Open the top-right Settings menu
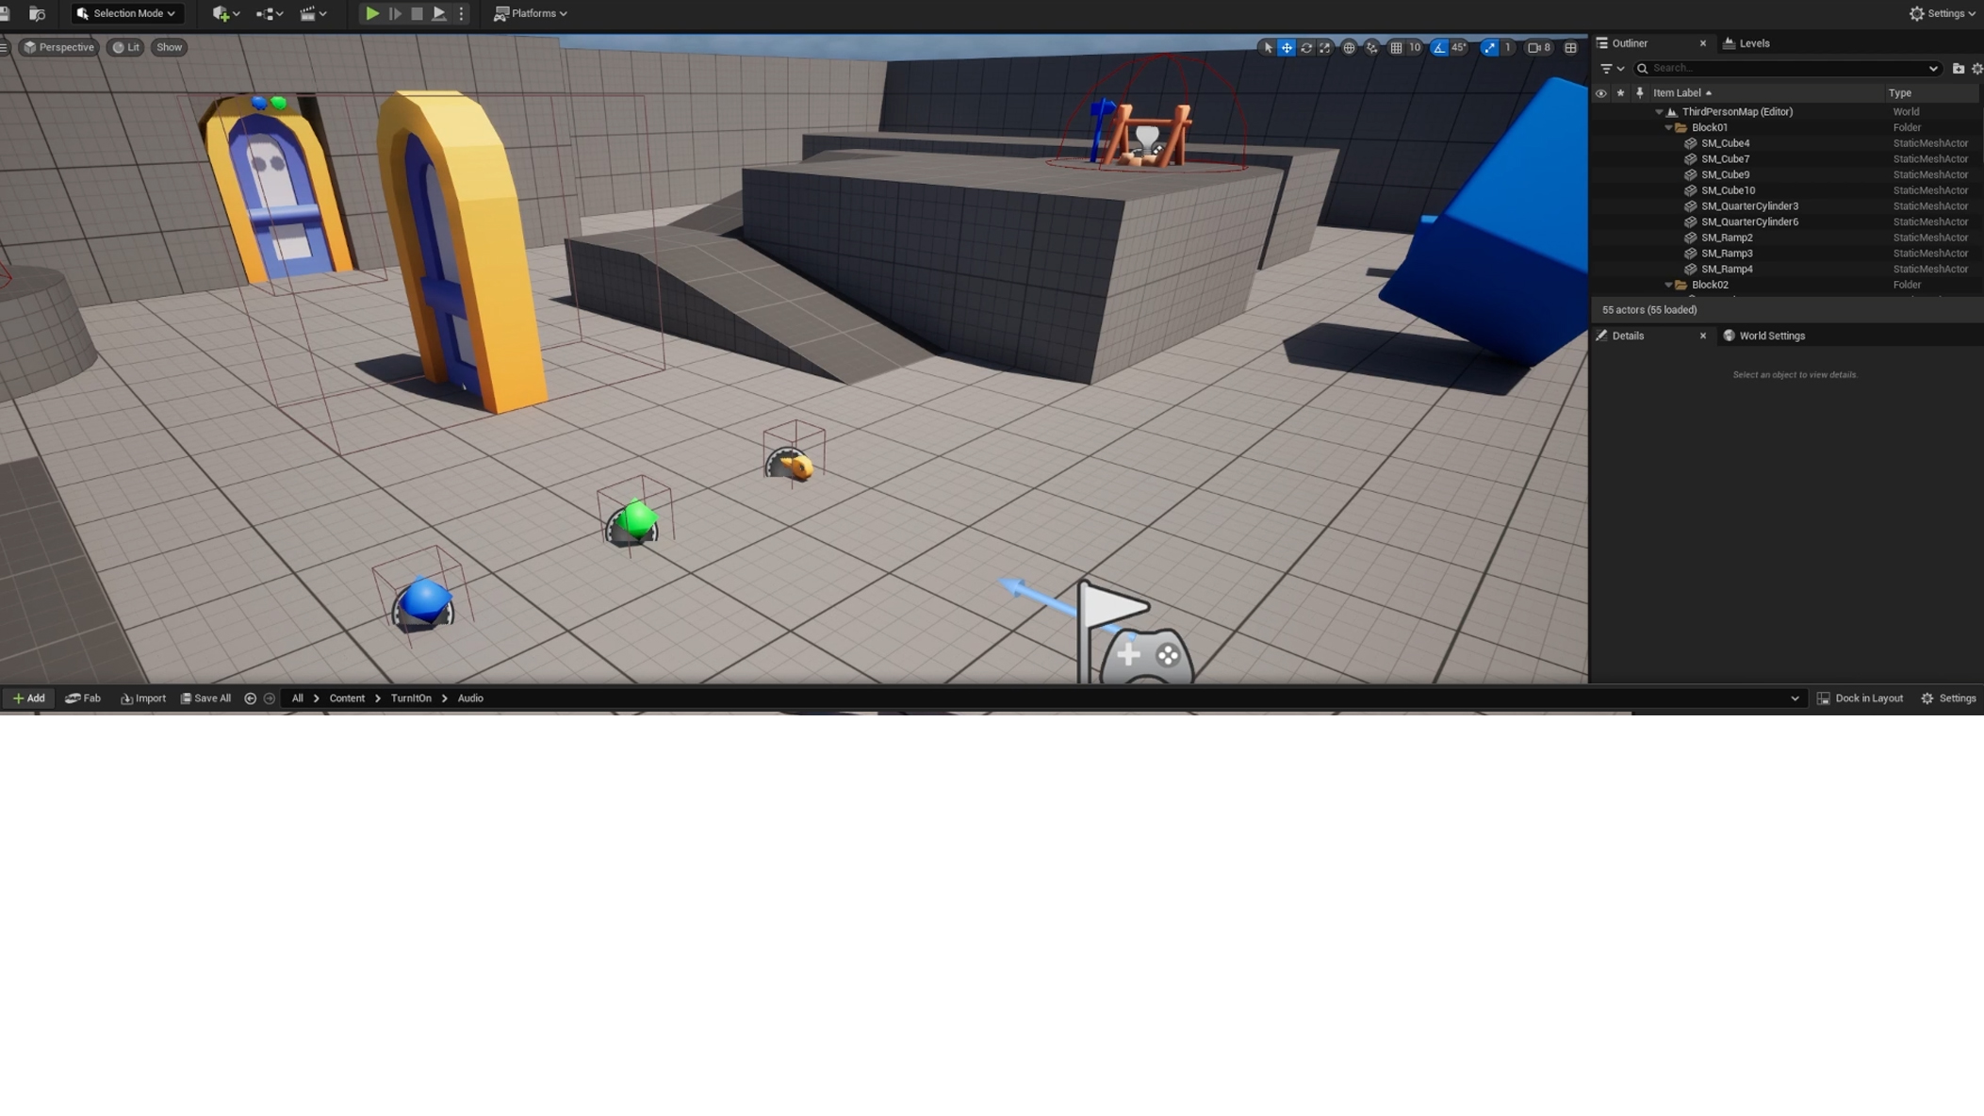The height and width of the screenshot is (1116, 1984). (1943, 13)
